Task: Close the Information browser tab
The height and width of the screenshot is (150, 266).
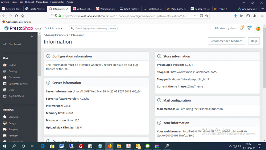Action: (x=67, y=9)
